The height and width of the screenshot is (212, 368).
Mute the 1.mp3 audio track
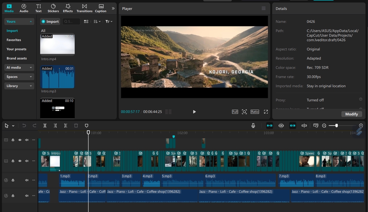pyautogui.click(x=27, y=180)
